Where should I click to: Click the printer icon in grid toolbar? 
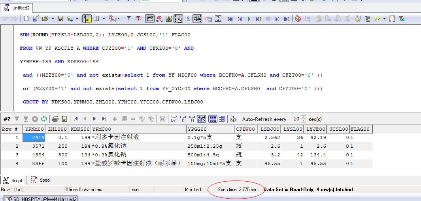pyautogui.click(x=55, y=119)
